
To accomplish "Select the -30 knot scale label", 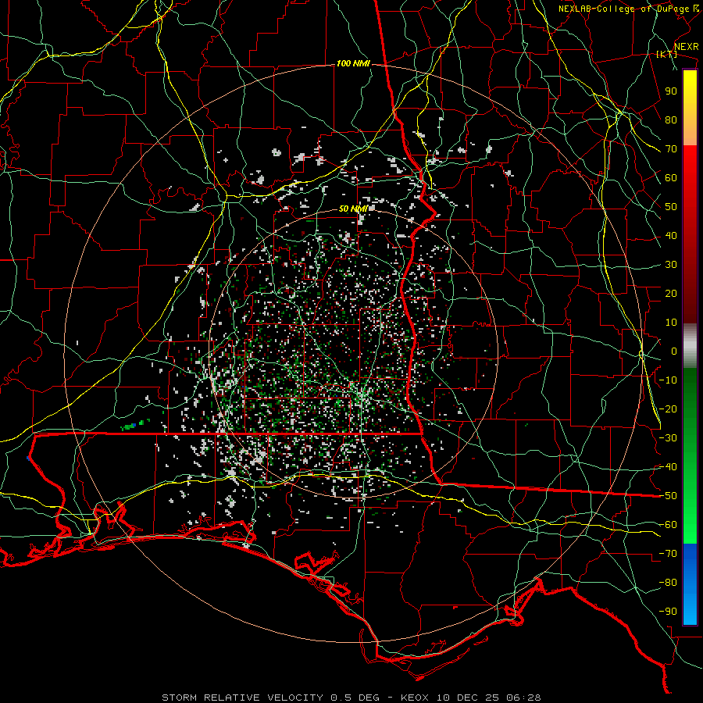I will tap(668, 438).
